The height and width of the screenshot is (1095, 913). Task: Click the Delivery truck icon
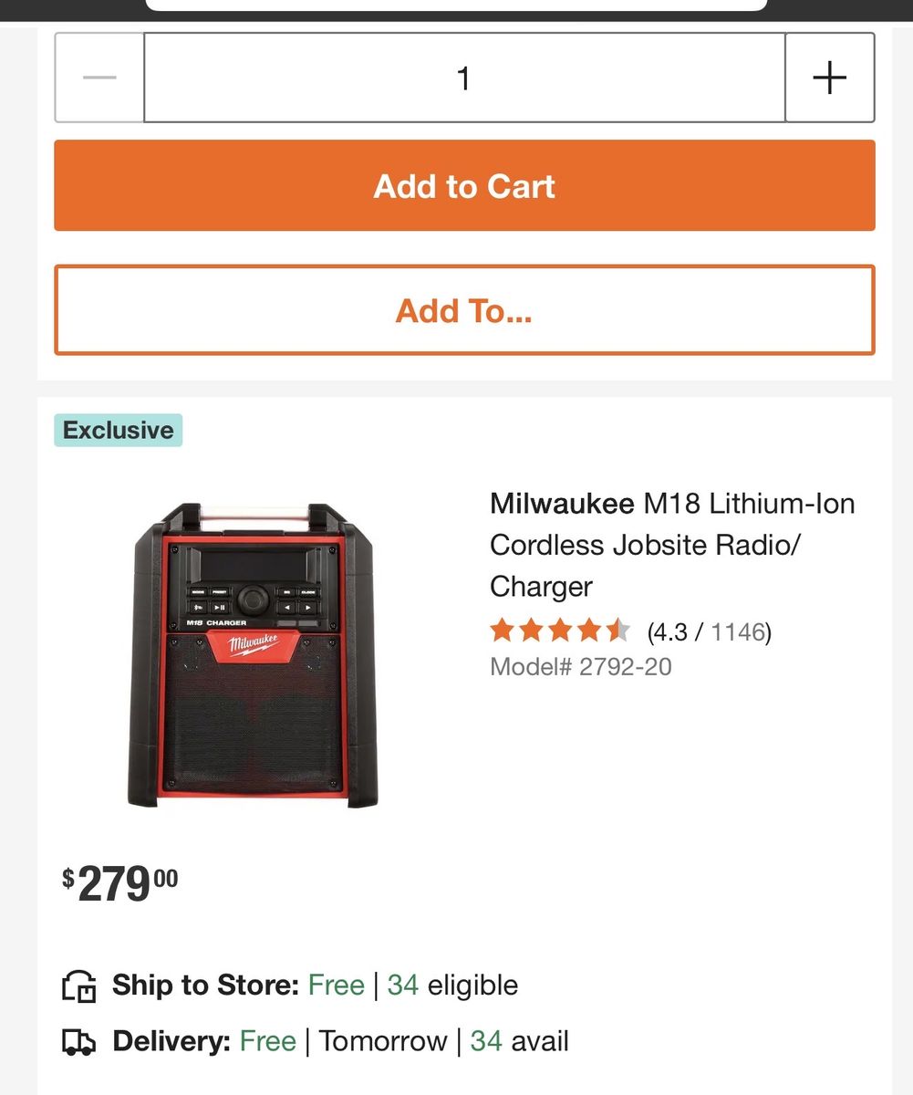point(78,1042)
